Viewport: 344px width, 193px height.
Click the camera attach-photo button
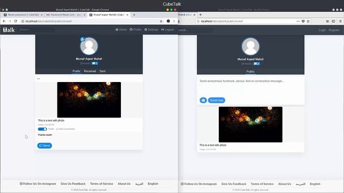click(203, 100)
